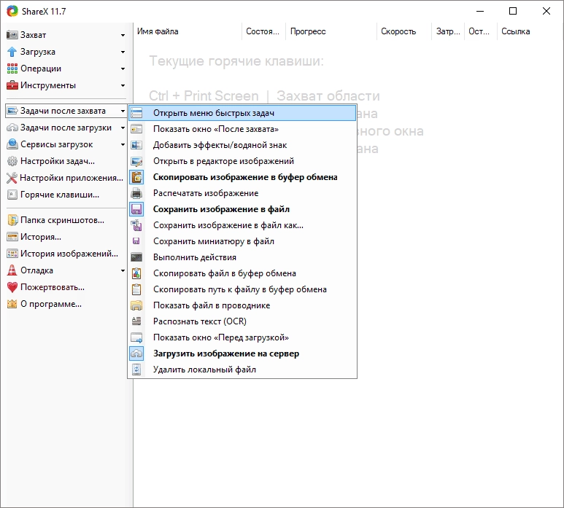Click the red toolbox icon beside Инструменты
The image size is (564, 508).
click(12, 85)
